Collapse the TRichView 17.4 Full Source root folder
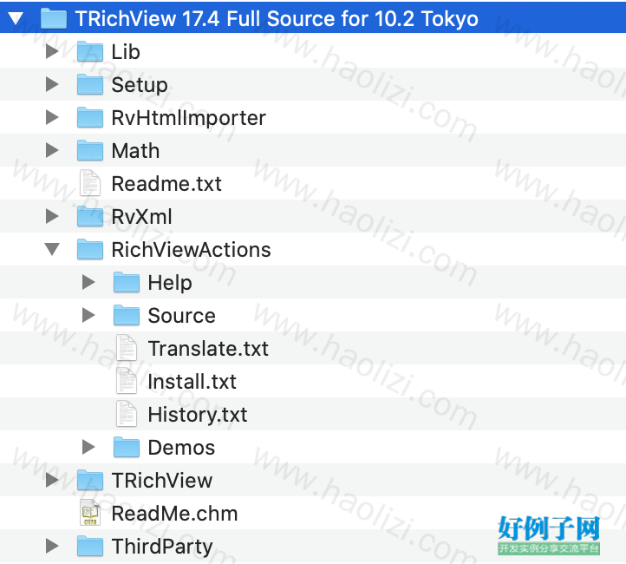626x564 pixels. (16, 18)
